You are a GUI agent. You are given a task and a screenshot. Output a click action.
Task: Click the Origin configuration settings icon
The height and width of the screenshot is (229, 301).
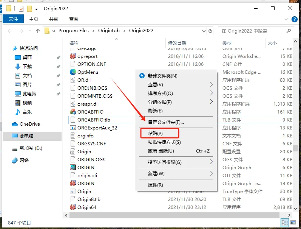click(73, 152)
